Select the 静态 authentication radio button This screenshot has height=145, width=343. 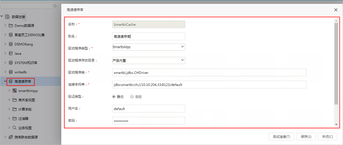pos(114,97)
